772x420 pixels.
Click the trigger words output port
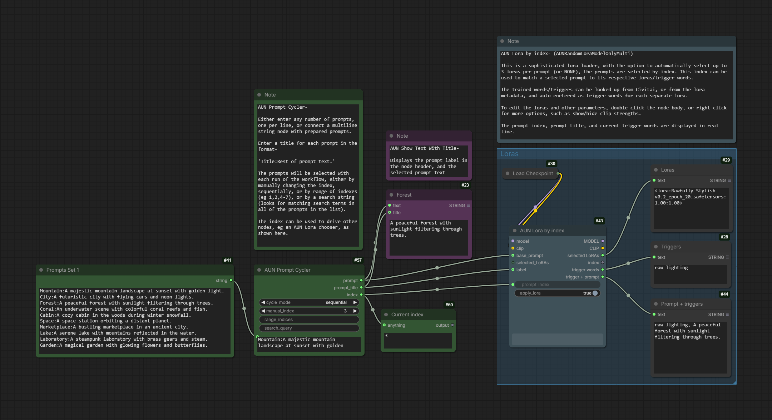click(603, 270)
